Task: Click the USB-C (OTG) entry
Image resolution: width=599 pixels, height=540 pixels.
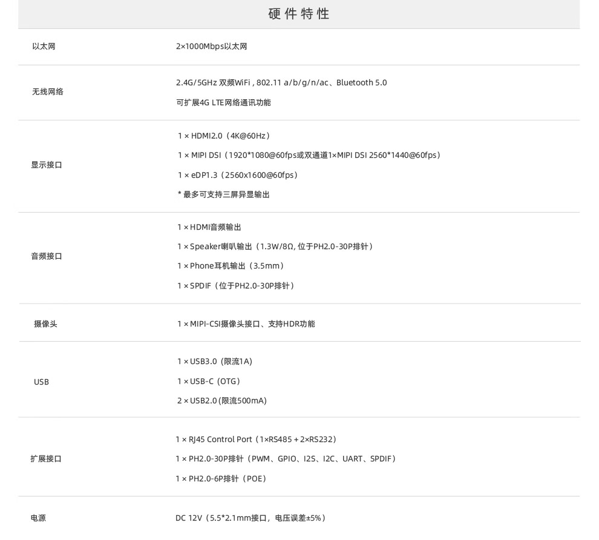Action: (209, 382)
